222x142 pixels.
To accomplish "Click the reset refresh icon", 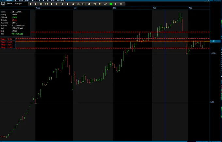I will [x=89, y=4].
